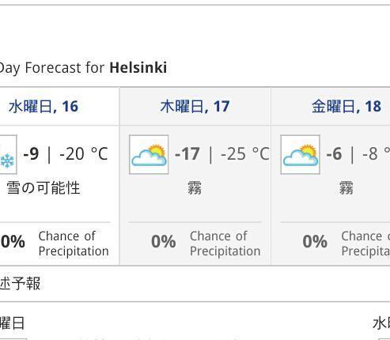
Task: Open the 水曜日, 16 forecast link
Action: [44, 107]
